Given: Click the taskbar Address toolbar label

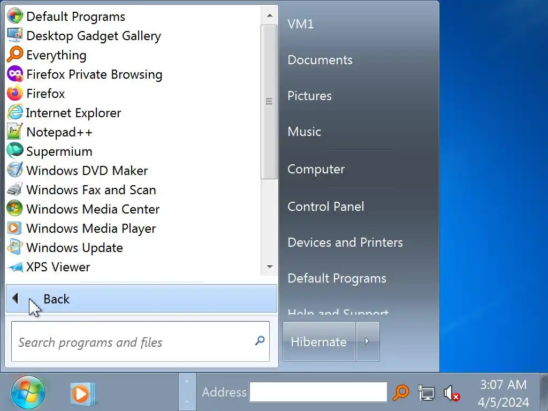Looking at the screenshot, I should click(224, 392).
